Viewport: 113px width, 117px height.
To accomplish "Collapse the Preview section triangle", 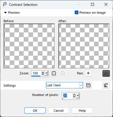I will [5, 13].
